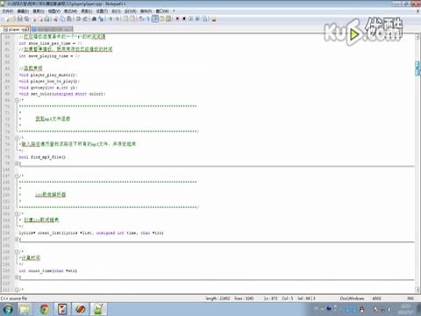Open Windows Explorer from the taskbar
This screenshot has width=421, height=316.
pos(25,309)
